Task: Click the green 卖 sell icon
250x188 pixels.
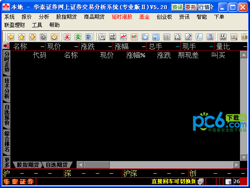Action: [x=78, y=37]
